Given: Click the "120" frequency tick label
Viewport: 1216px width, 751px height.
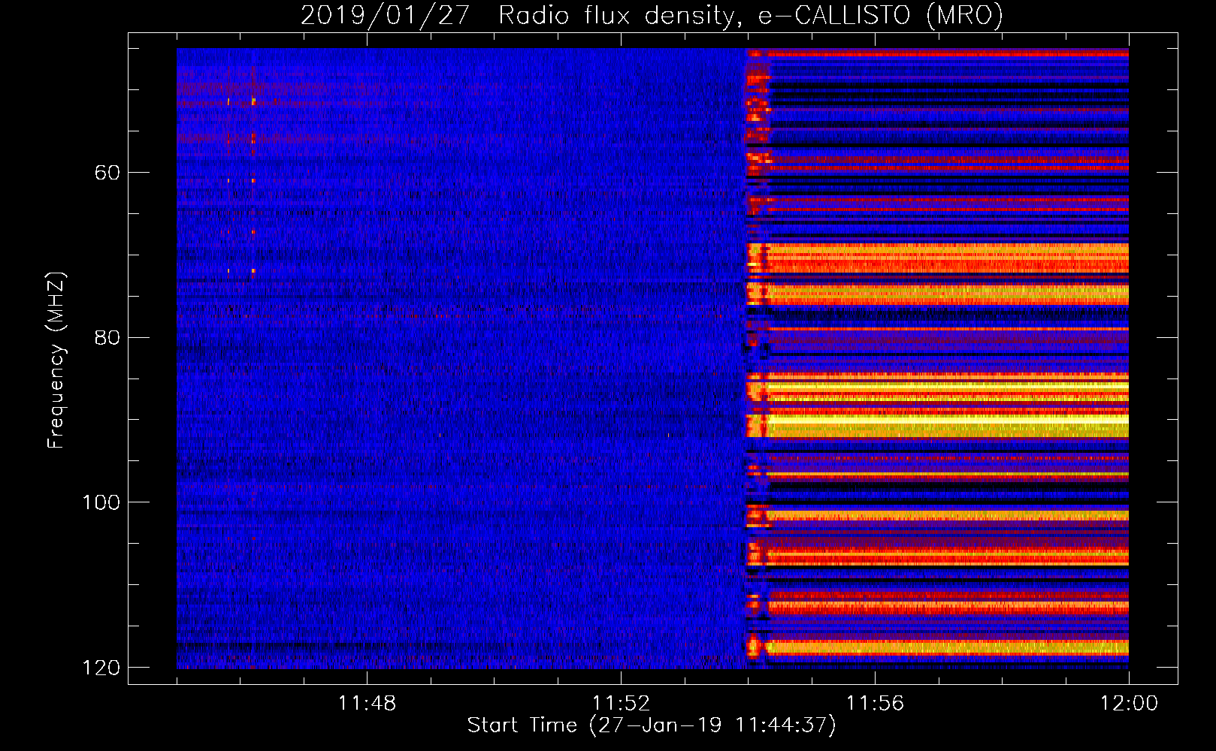Looking at the screenshot, I should click(x=101, y=667).
